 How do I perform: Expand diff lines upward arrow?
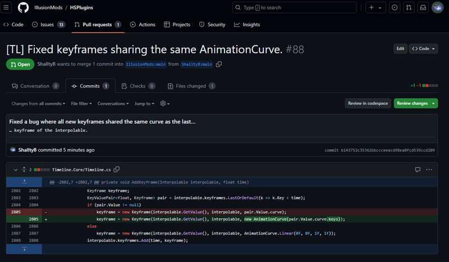24,182
